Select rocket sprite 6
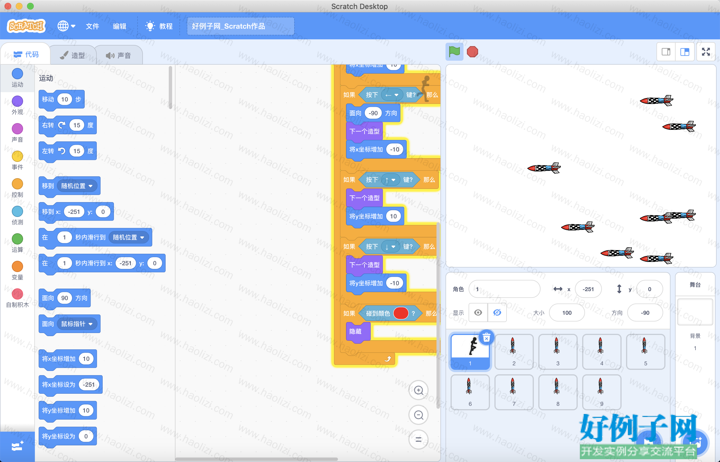The height and width of the screenshot is (462, 720). click(470, 392)
